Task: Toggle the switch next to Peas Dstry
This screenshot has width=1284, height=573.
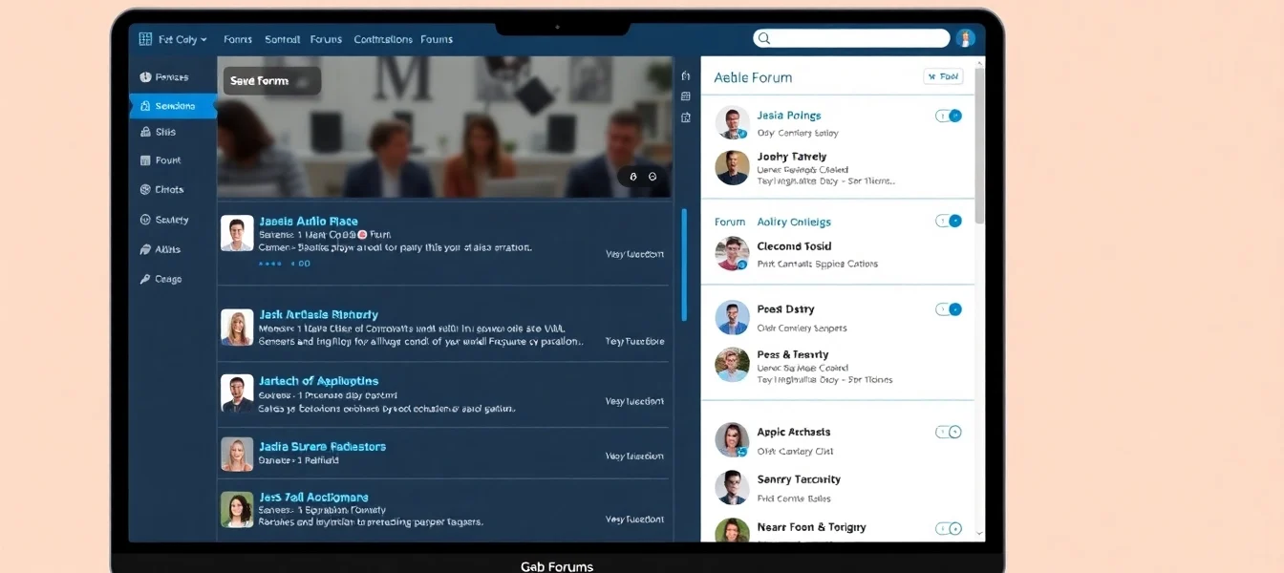Action: pos(949,309)
